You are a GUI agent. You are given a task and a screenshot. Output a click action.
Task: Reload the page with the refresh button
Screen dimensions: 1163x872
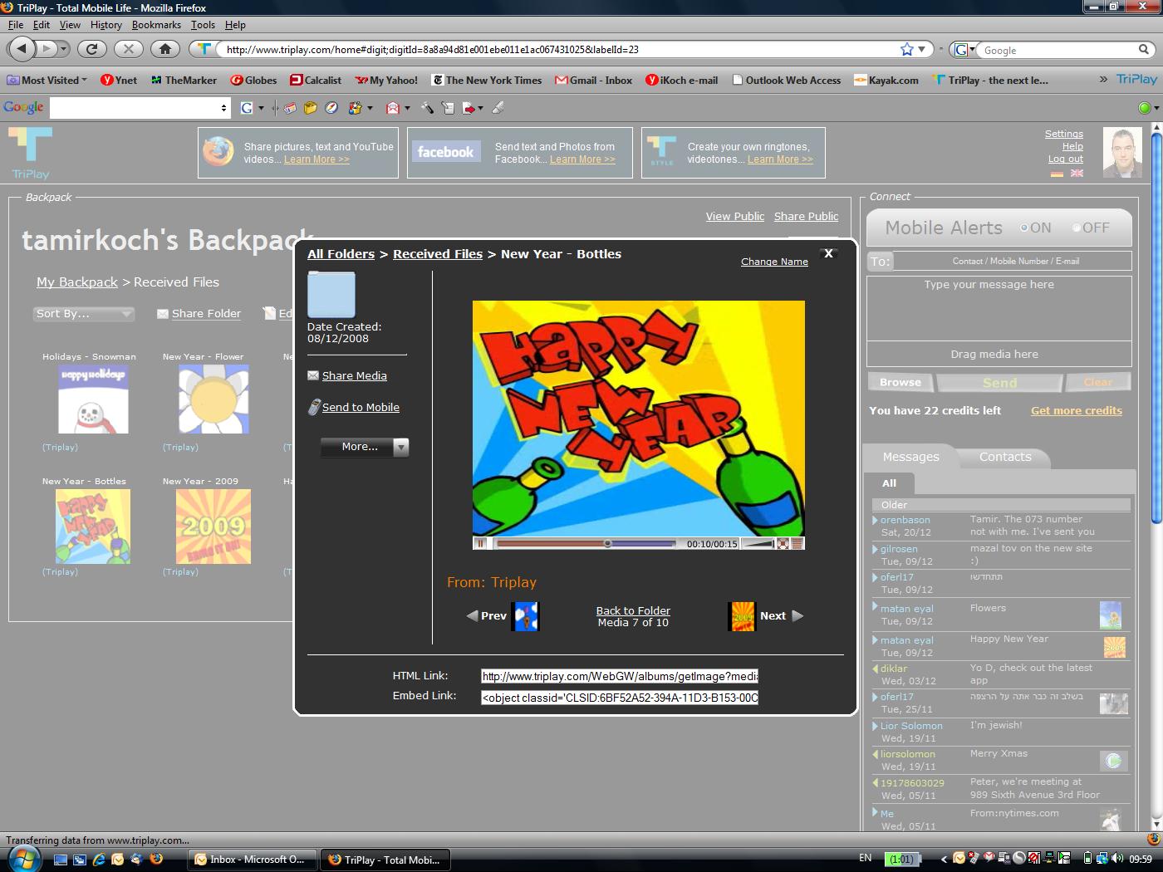coord(91,49)
